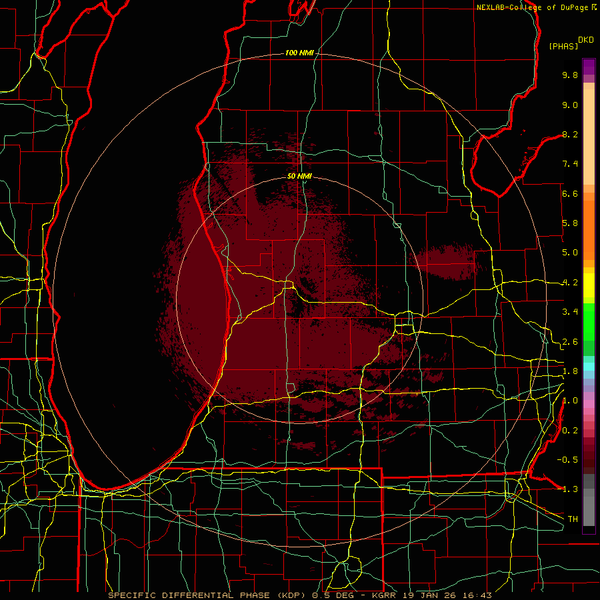Click the 4.2 scale value
This screenshot has height=600, width=600.
click(570, 283)
